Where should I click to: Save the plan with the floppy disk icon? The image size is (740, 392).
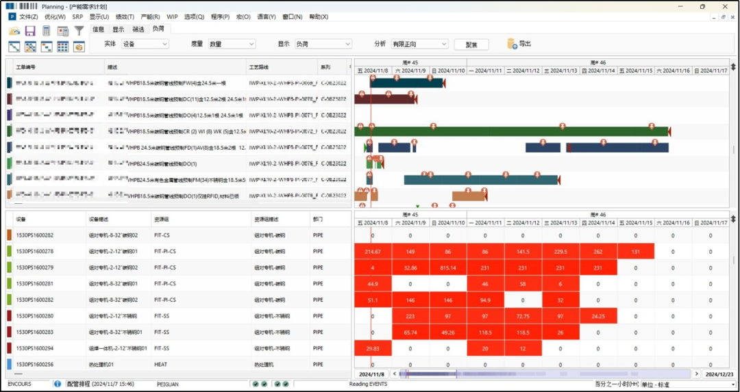[x=30, y=31]
